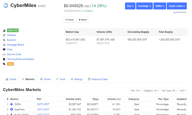This screenshot has width=192, height=115.
Task: Click the Rank 146 badge
Action: click(x=13, y=30)
